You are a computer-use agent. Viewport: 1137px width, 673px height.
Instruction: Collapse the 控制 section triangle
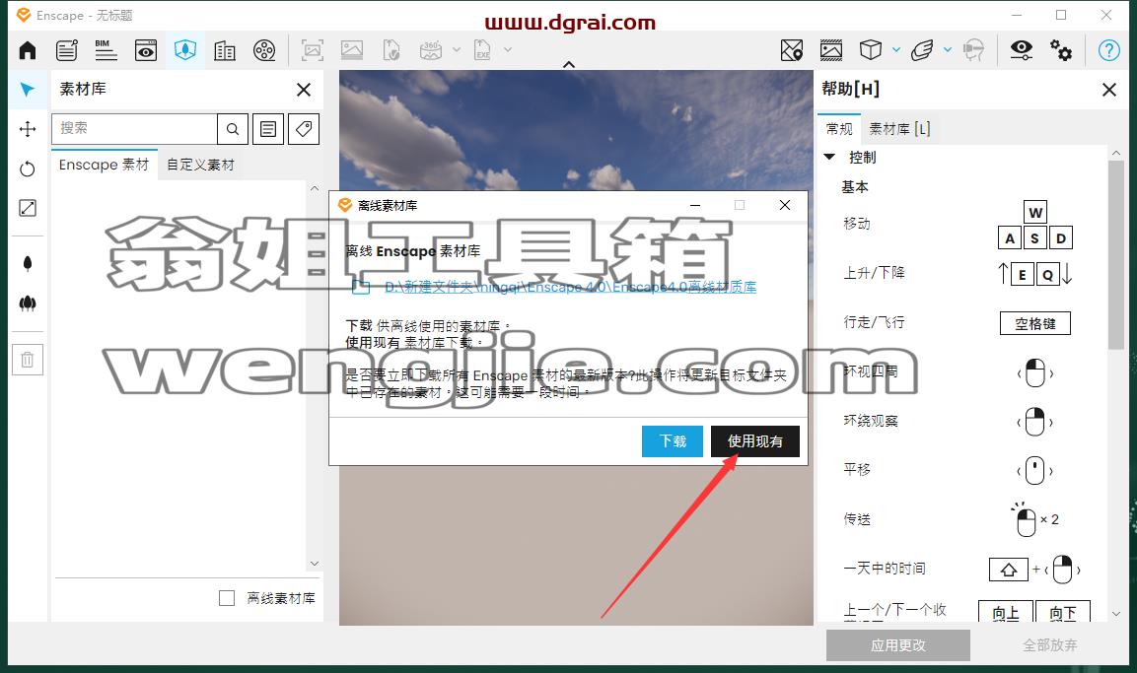[x=830, y=158]
